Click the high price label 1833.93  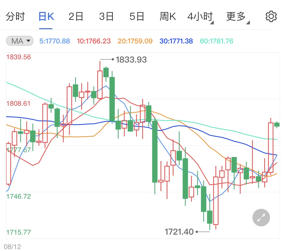(131, 60)
